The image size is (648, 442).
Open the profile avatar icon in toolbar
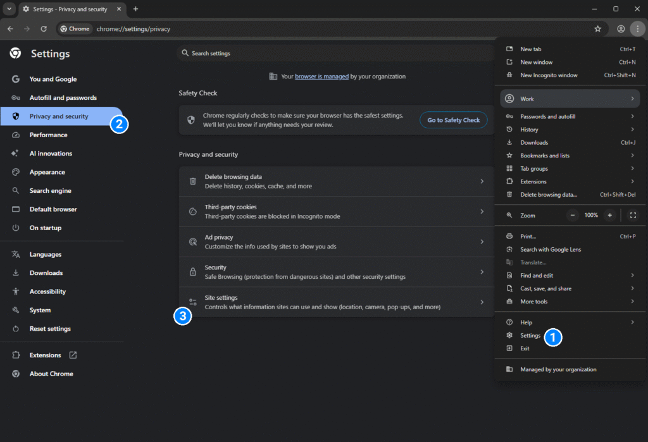pos(621,29)
